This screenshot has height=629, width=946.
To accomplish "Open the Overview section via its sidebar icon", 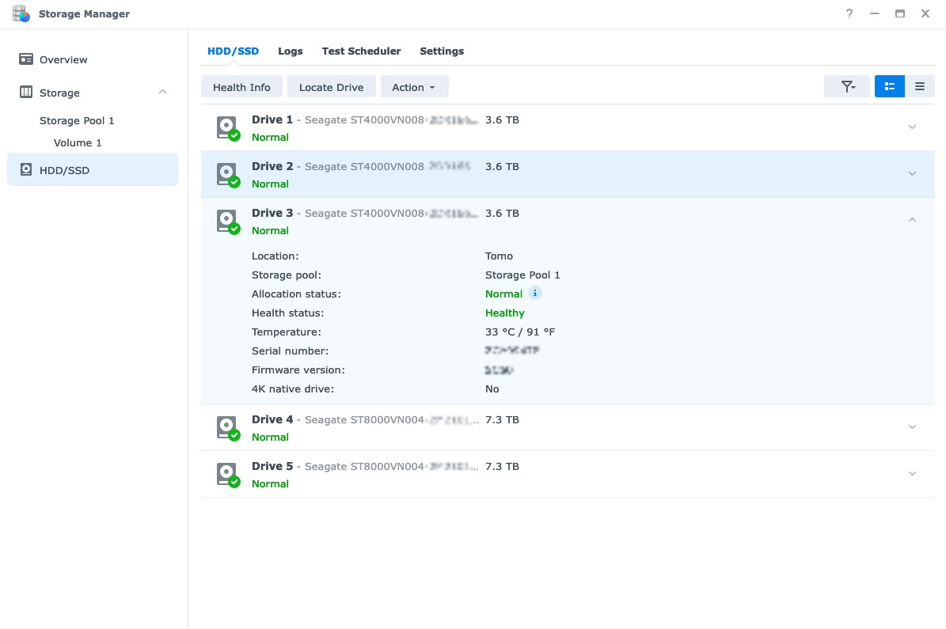I will tap(25, 59).
